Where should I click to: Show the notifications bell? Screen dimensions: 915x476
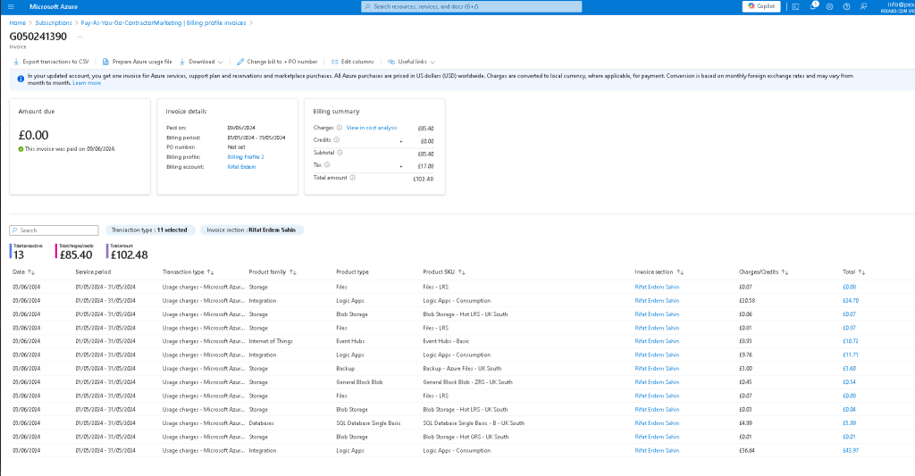812,6
